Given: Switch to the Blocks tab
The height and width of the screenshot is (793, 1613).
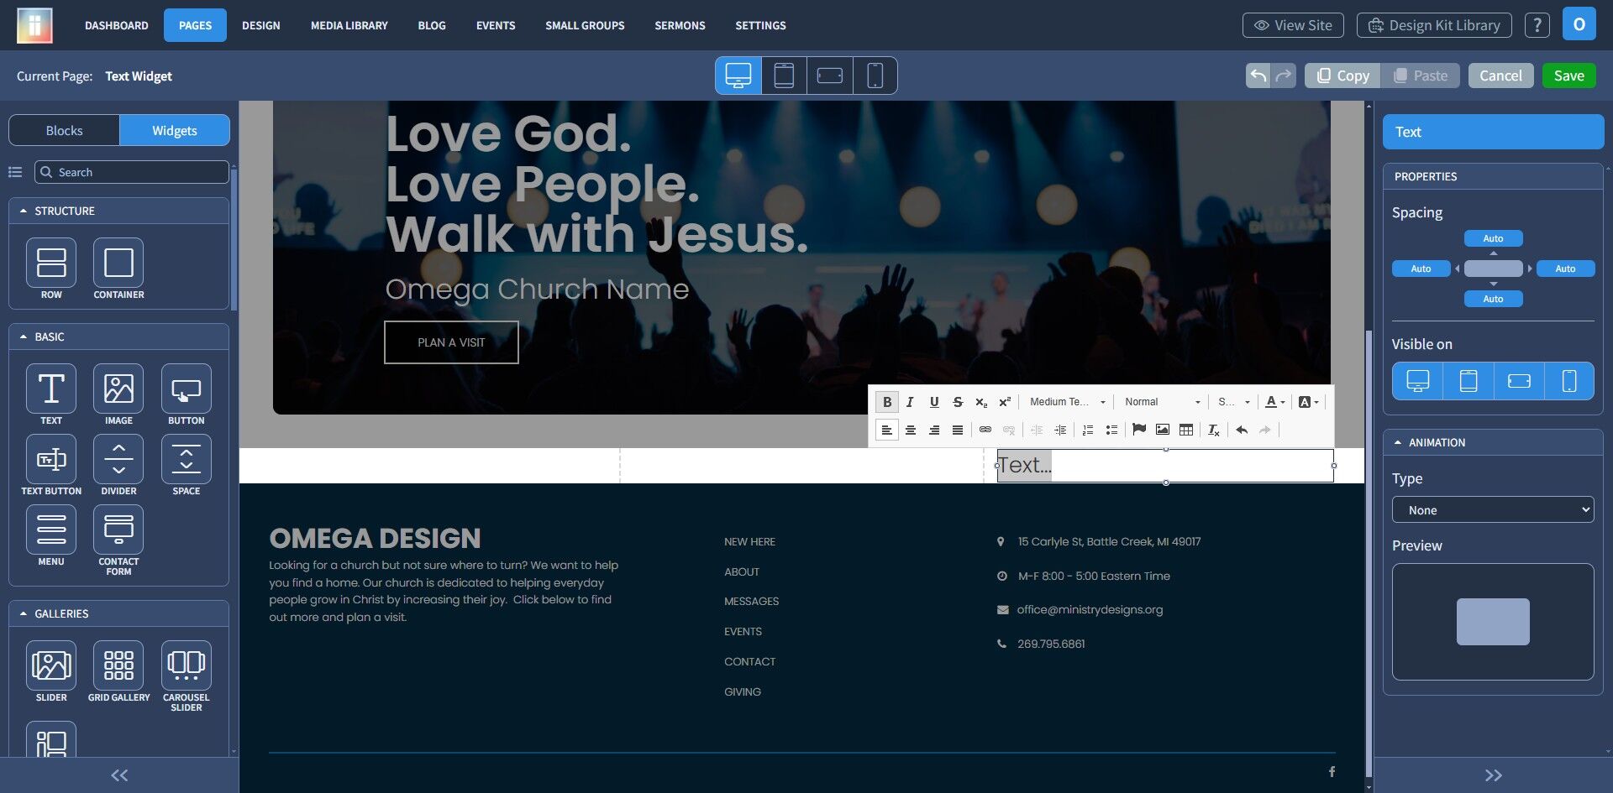Looking at the screenshot, I should pyautogui.click(x=64, y=131).
